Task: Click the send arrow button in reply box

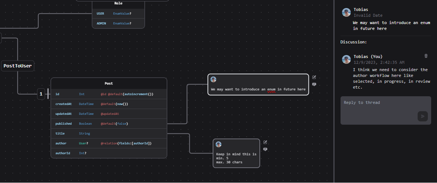Action: (422, 116)
